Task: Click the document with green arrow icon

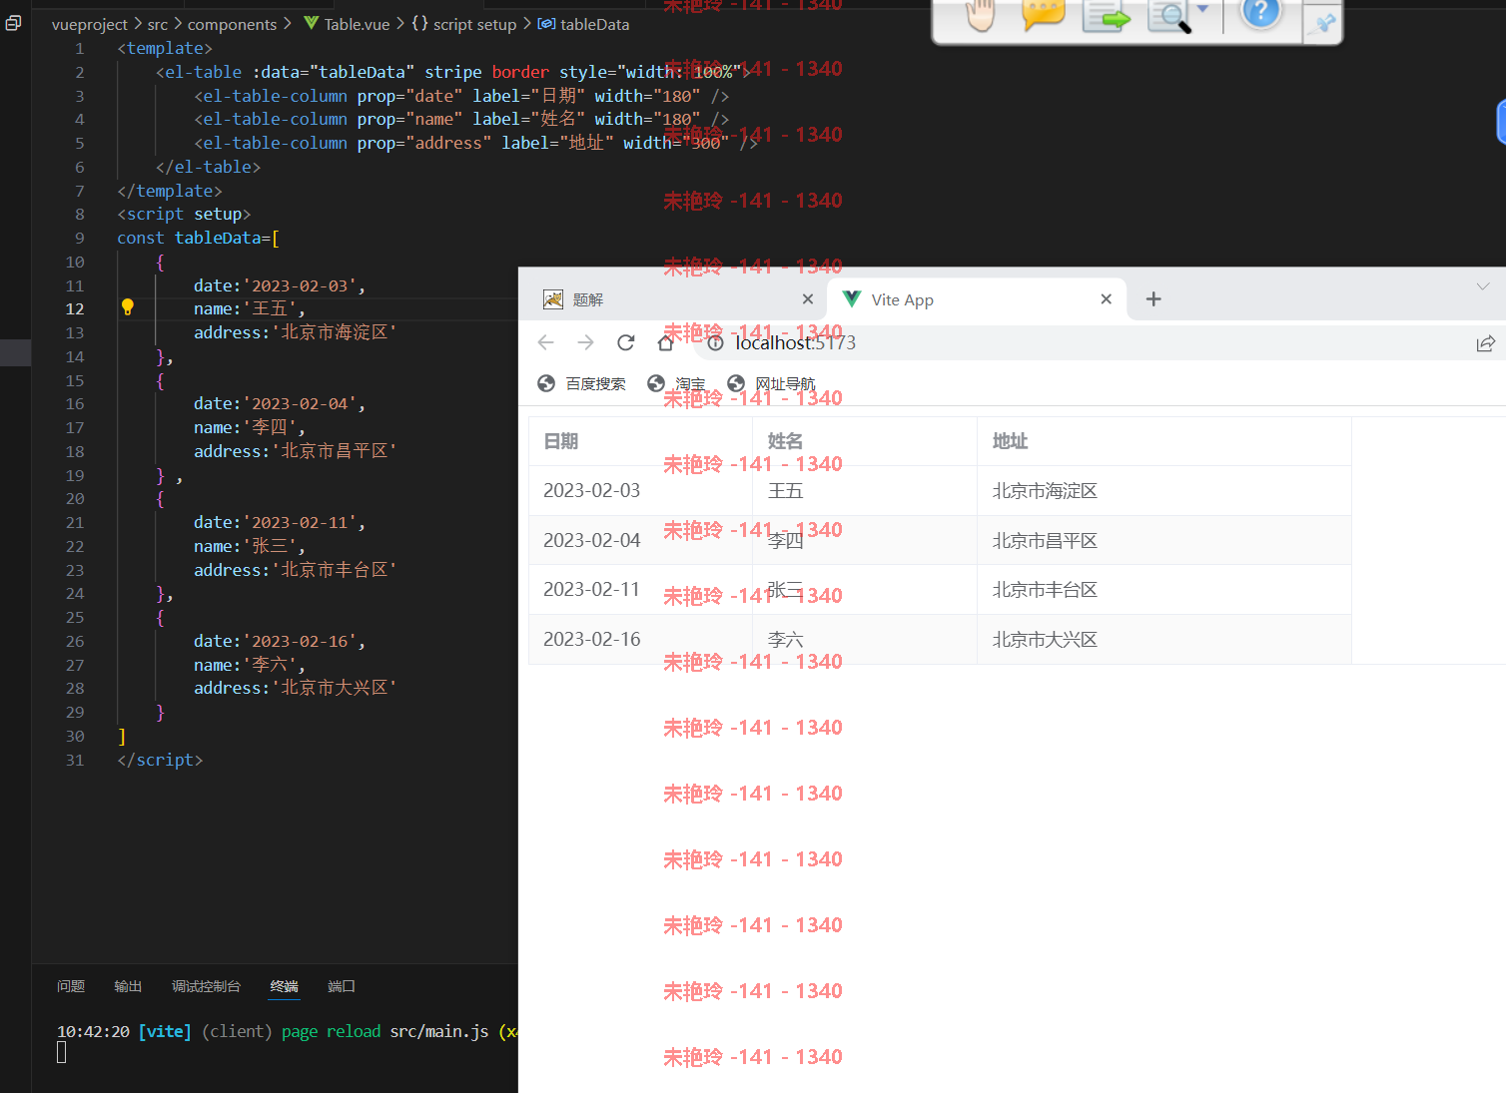Action: pos(1106,16)
